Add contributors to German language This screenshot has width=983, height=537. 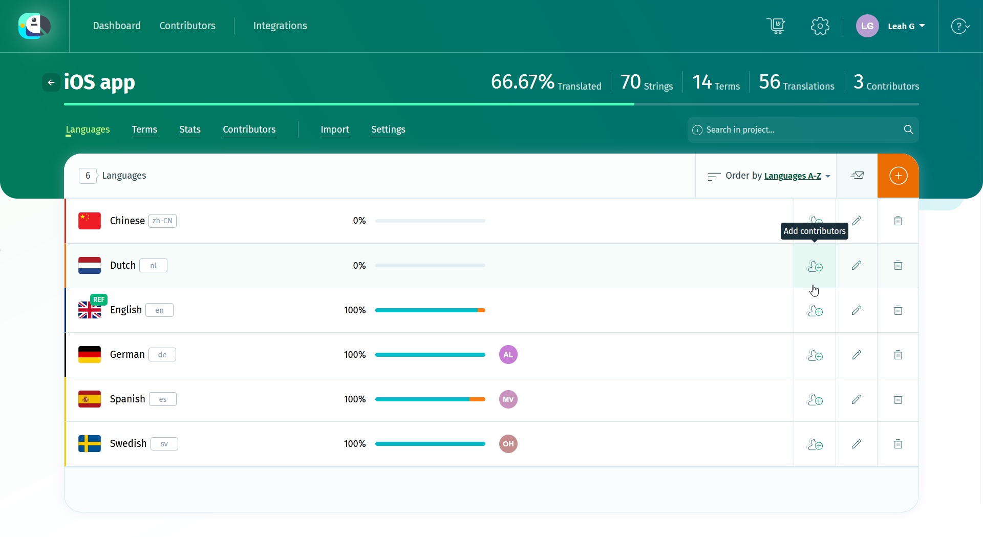[x=815, y=355]
